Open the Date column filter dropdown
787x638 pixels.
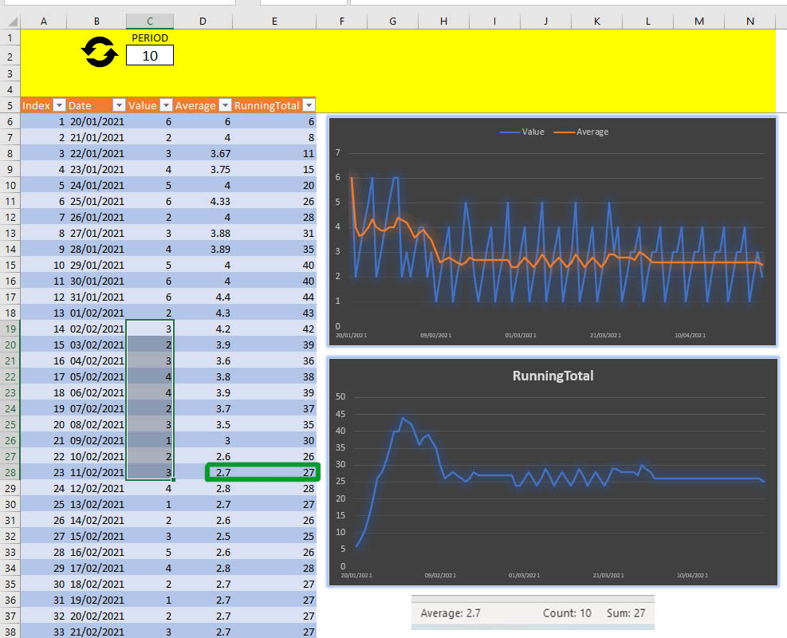118,104
